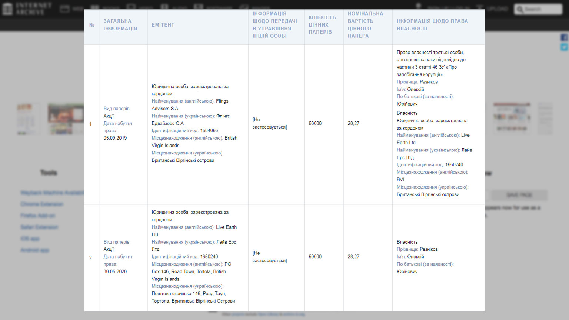The width and height of the screenshot is (569, 320).
Task: Click 'Місцезнаходження (англійською): British' in row 1
Action: tap(194, 138)
